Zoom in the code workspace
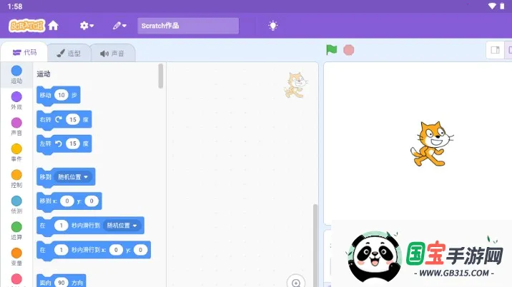Viewport: 512px width, 287px height. pos(296,283)
